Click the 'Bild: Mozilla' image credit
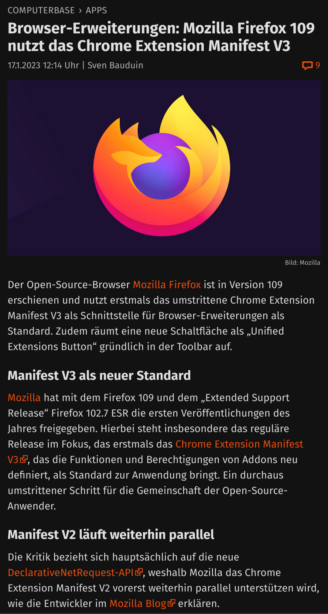This screenshot has width=328, height=614. pyautogui.click(x=302, y=263)
